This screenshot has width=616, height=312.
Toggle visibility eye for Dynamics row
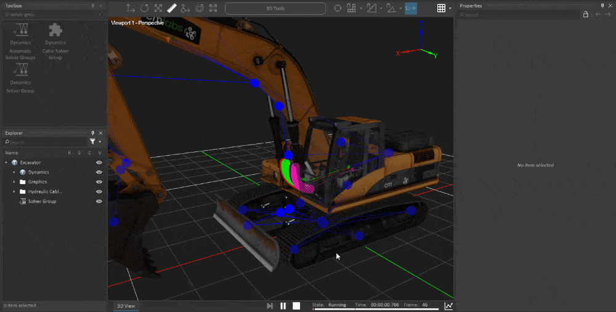pos(99,172)
